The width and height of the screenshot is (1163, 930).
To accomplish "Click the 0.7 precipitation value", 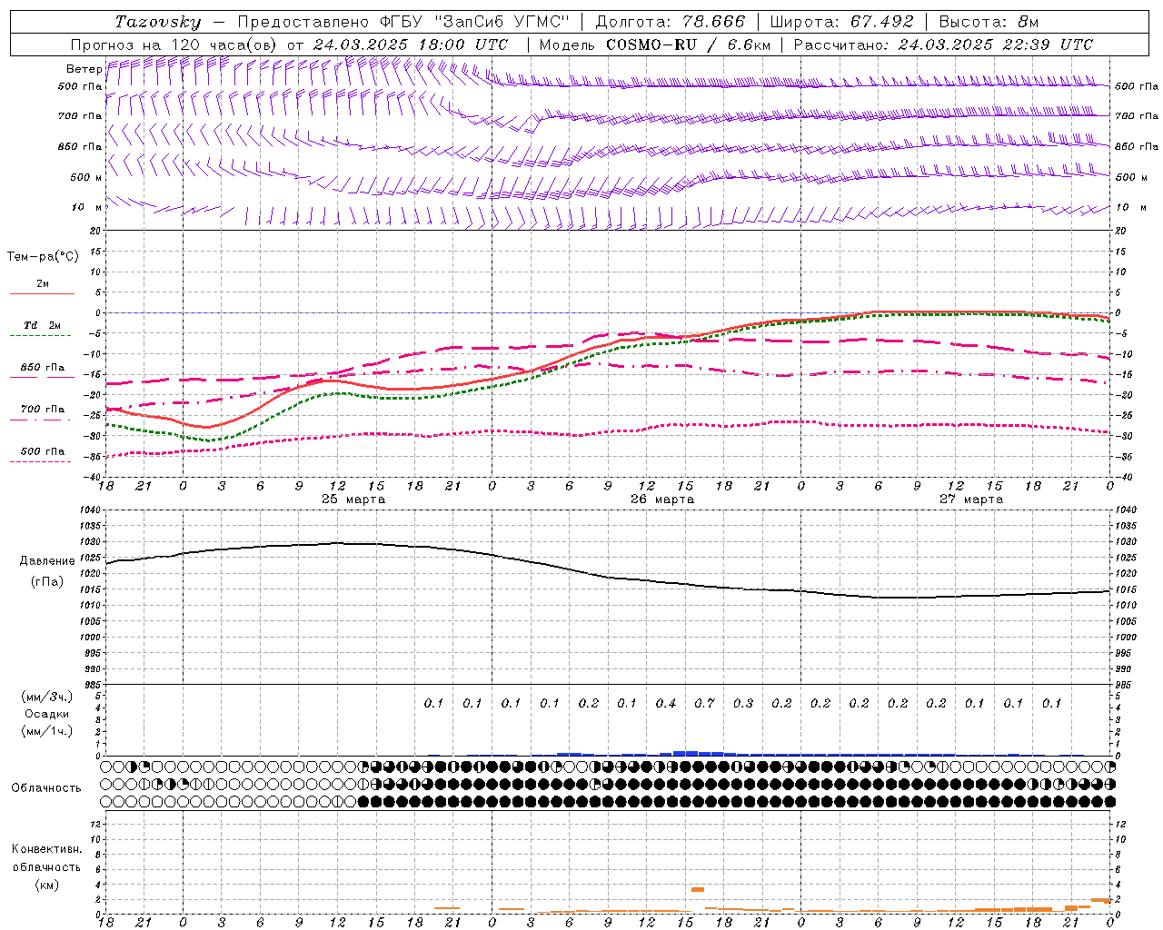I will coord(704,704).
